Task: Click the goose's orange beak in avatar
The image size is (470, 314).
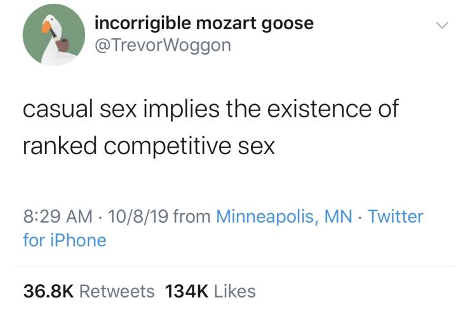Action: (x=46, y=28)
